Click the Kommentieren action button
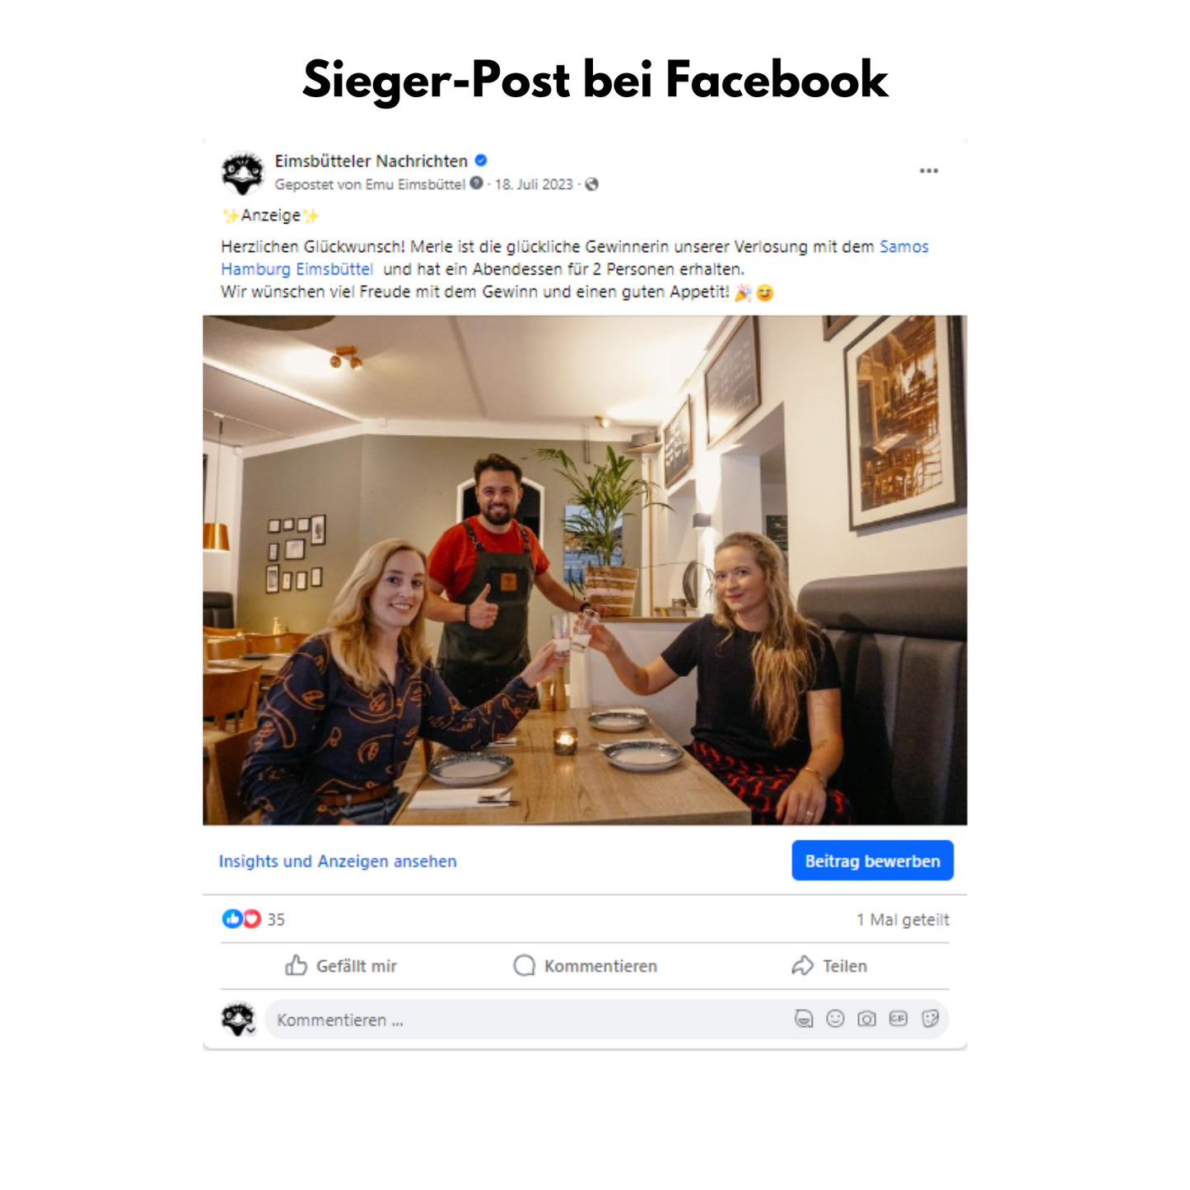Screen dimensions: 1190x1190 pos(585,966)
